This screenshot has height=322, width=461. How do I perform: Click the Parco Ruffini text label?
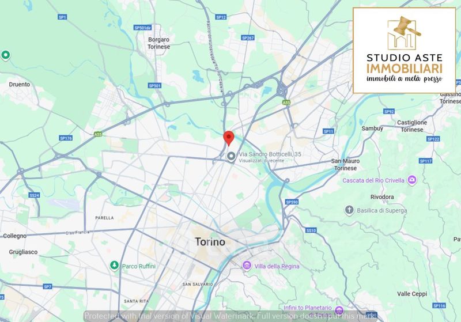click(x=139, y=266)
